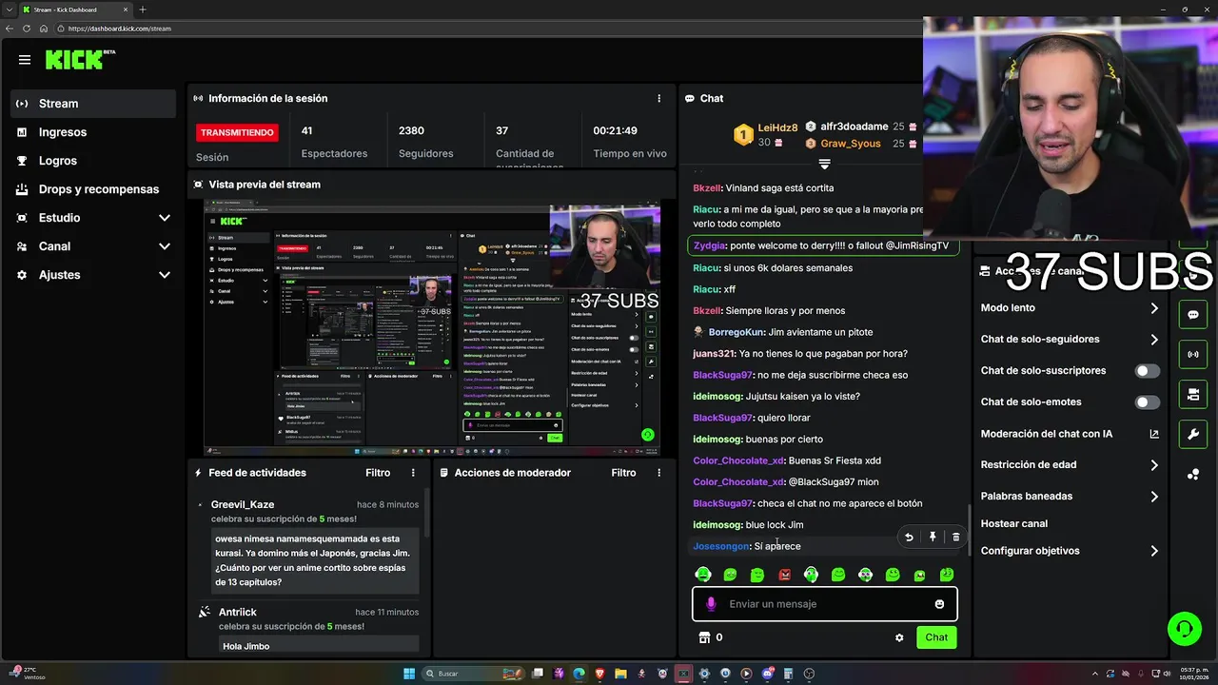Screen dimensions: 1218x685
Task: Click the broadcast signal icon in the right rail
Action: click(1193, 355)
